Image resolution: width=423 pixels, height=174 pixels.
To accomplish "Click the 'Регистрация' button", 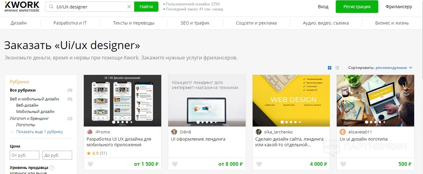I will (357, 7).
